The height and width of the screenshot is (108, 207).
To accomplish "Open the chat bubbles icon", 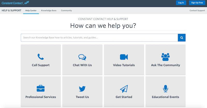I will pos(82,57).
